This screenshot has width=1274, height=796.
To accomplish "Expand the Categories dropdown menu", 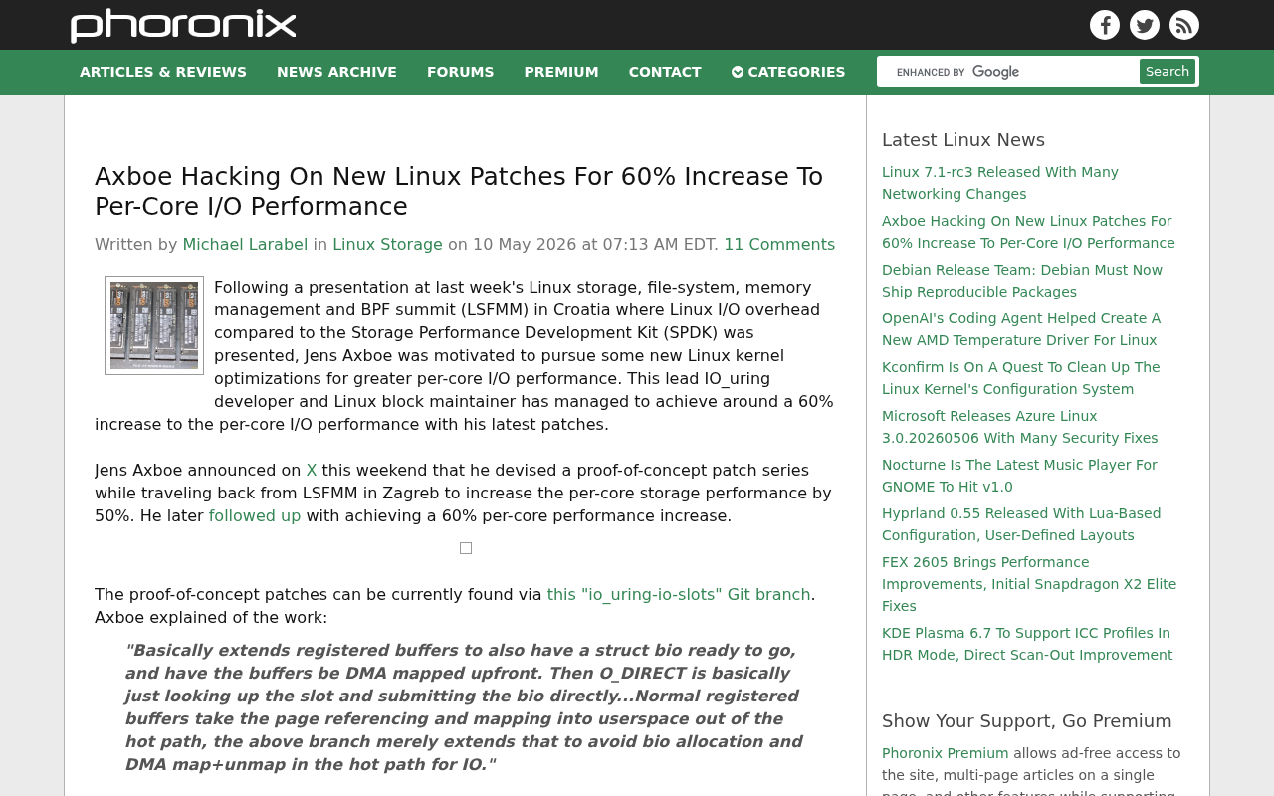I will pos(788,72).
